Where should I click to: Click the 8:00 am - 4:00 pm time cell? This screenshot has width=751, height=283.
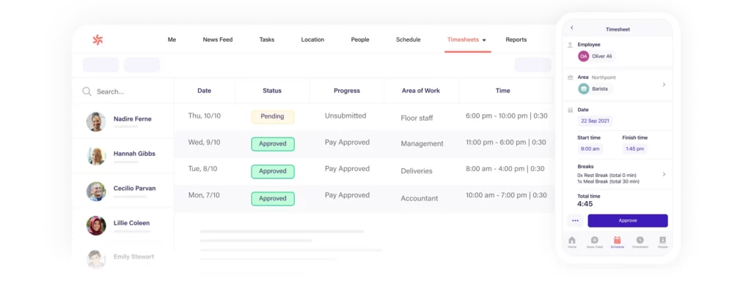[x=505, y=169]
